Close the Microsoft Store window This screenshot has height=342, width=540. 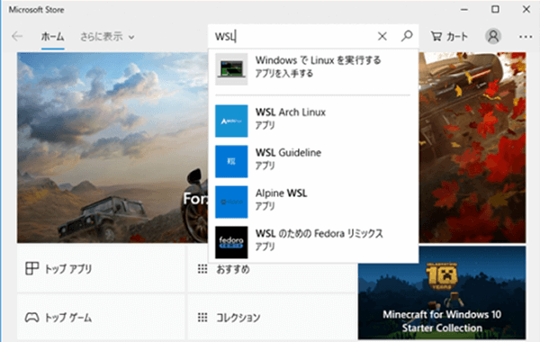tap(526, 9)
